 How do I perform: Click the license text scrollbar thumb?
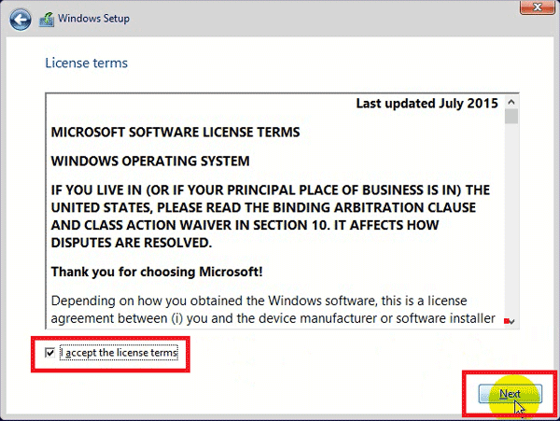(x=511, y=117)
